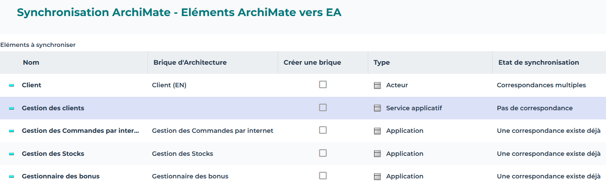Click the empty brick cell for Gestion des clients
The height and width of the screenshot is (191, 606).
tap(213, 108)
